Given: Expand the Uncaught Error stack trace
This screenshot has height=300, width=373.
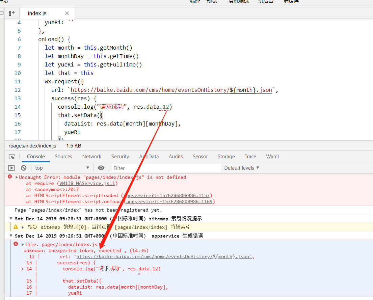Looking at the screenshot, I should click(x=17, y=177).
